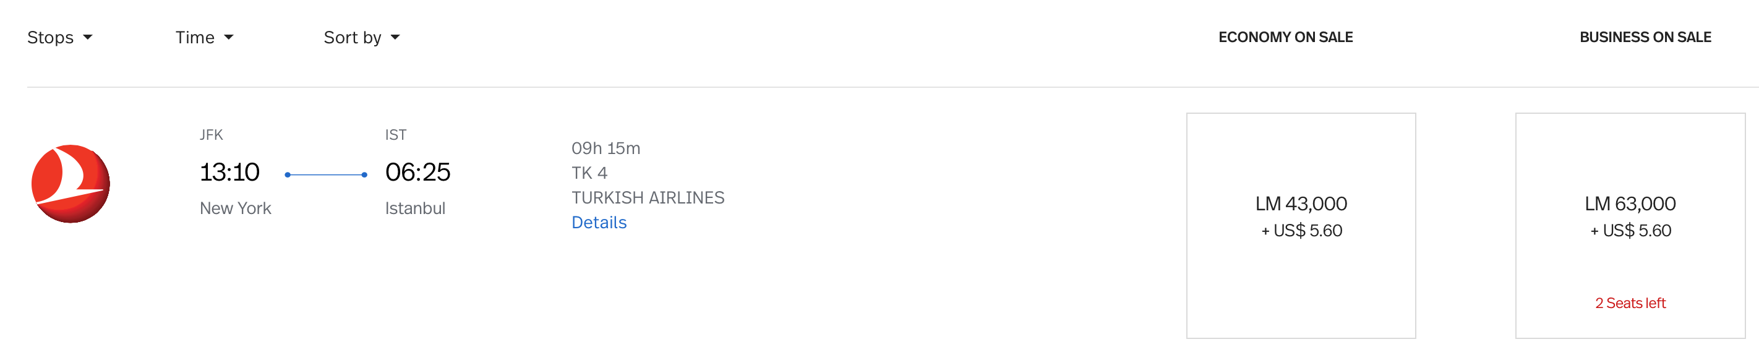This screenshot has width=1759, height=360.
Task: Click the Stops filter chevron arrow
Action: [x=88, y=38]
